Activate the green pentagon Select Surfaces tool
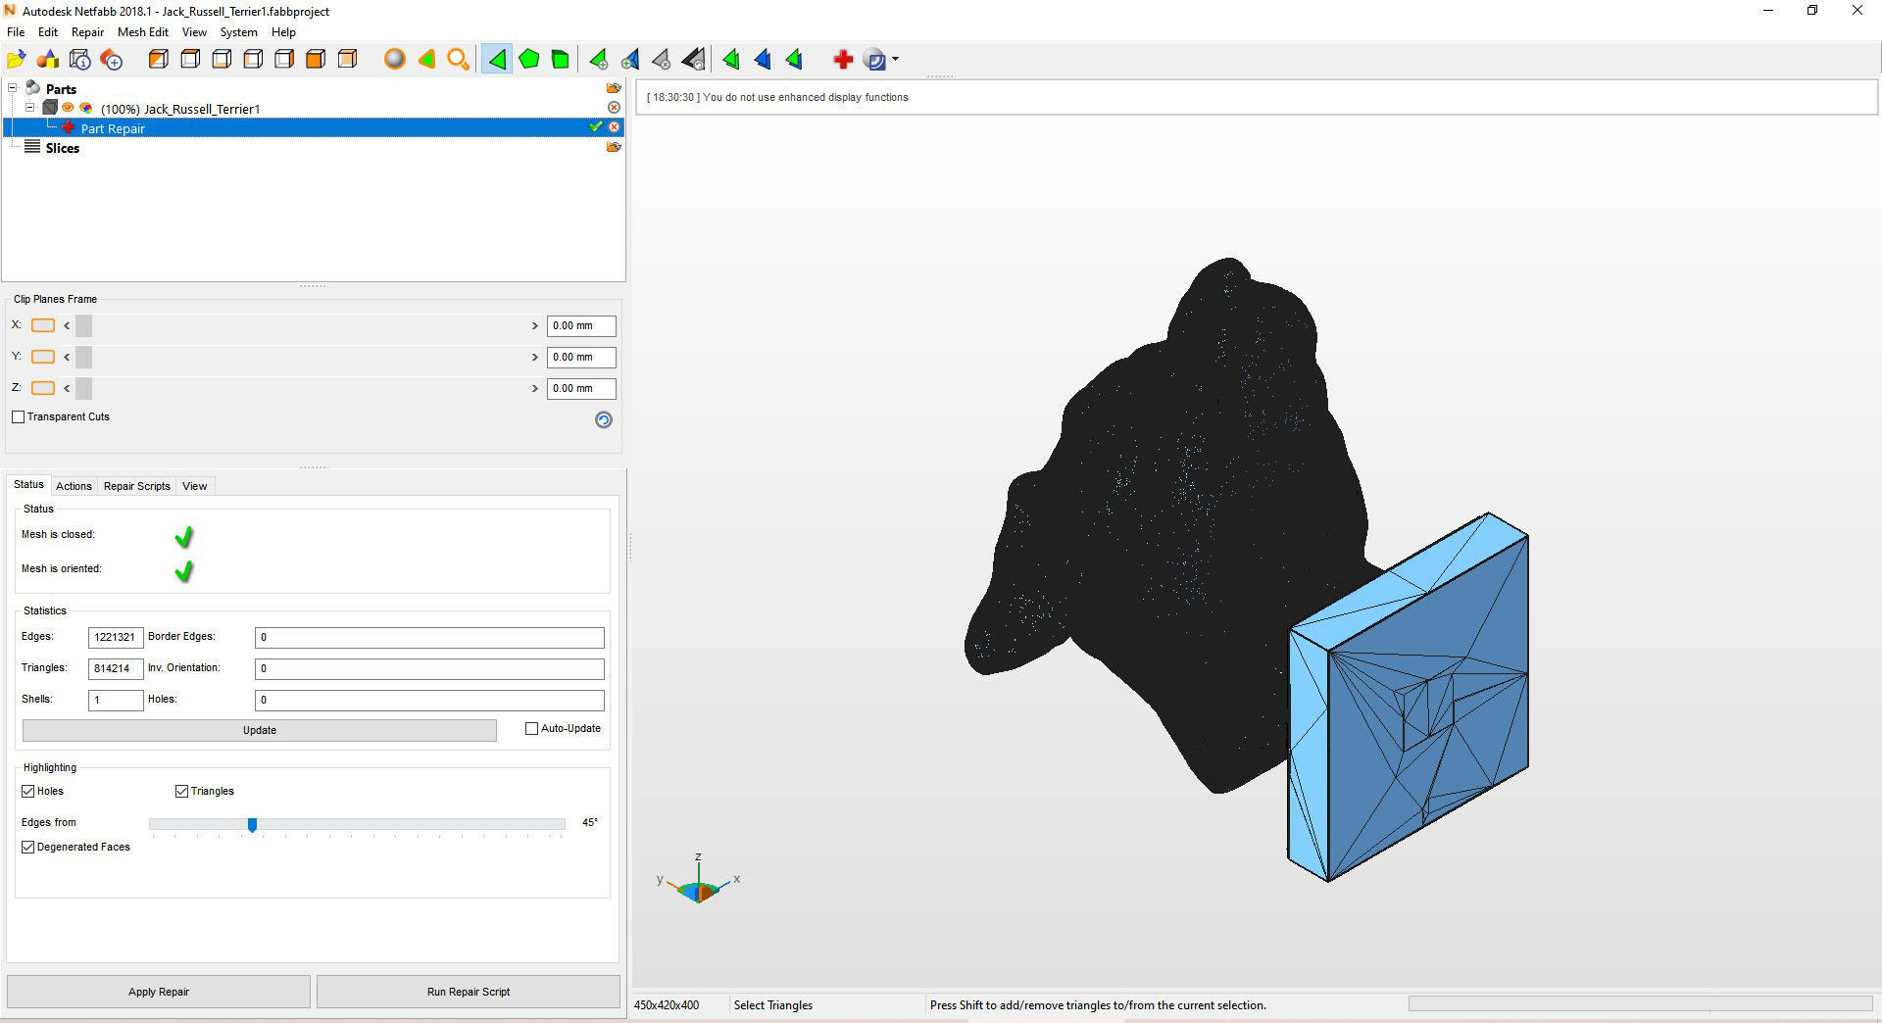1882x1023 pixels. point(529,60)
